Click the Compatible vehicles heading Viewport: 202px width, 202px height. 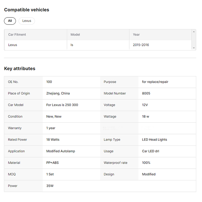(x=27, y=10)
